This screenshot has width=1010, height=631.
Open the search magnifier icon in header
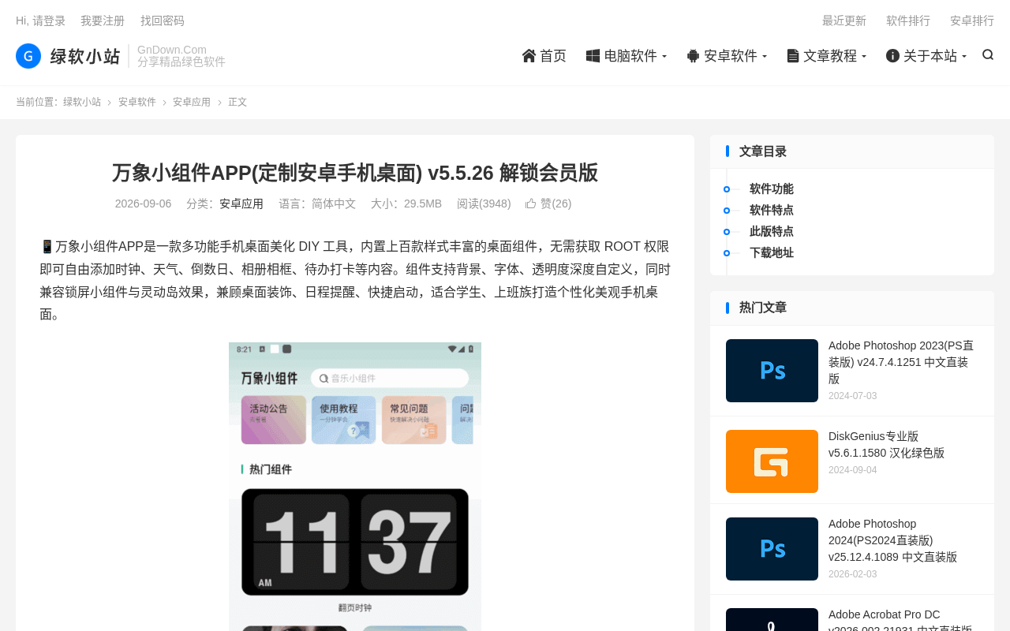tap(988, 54)
